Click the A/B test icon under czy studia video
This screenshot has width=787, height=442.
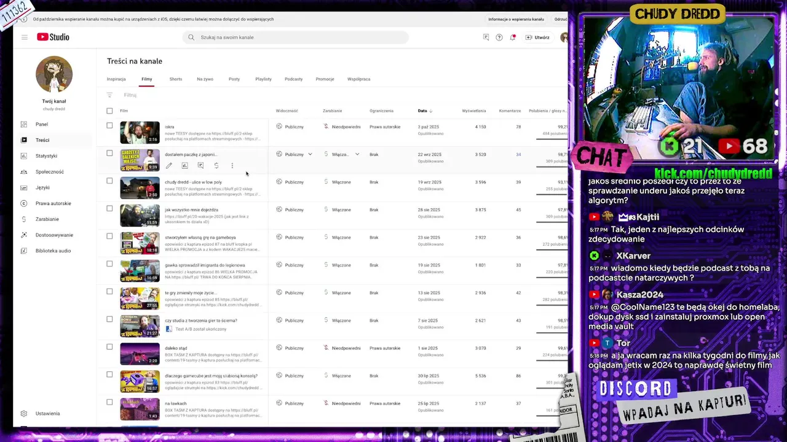click(169, 329)
